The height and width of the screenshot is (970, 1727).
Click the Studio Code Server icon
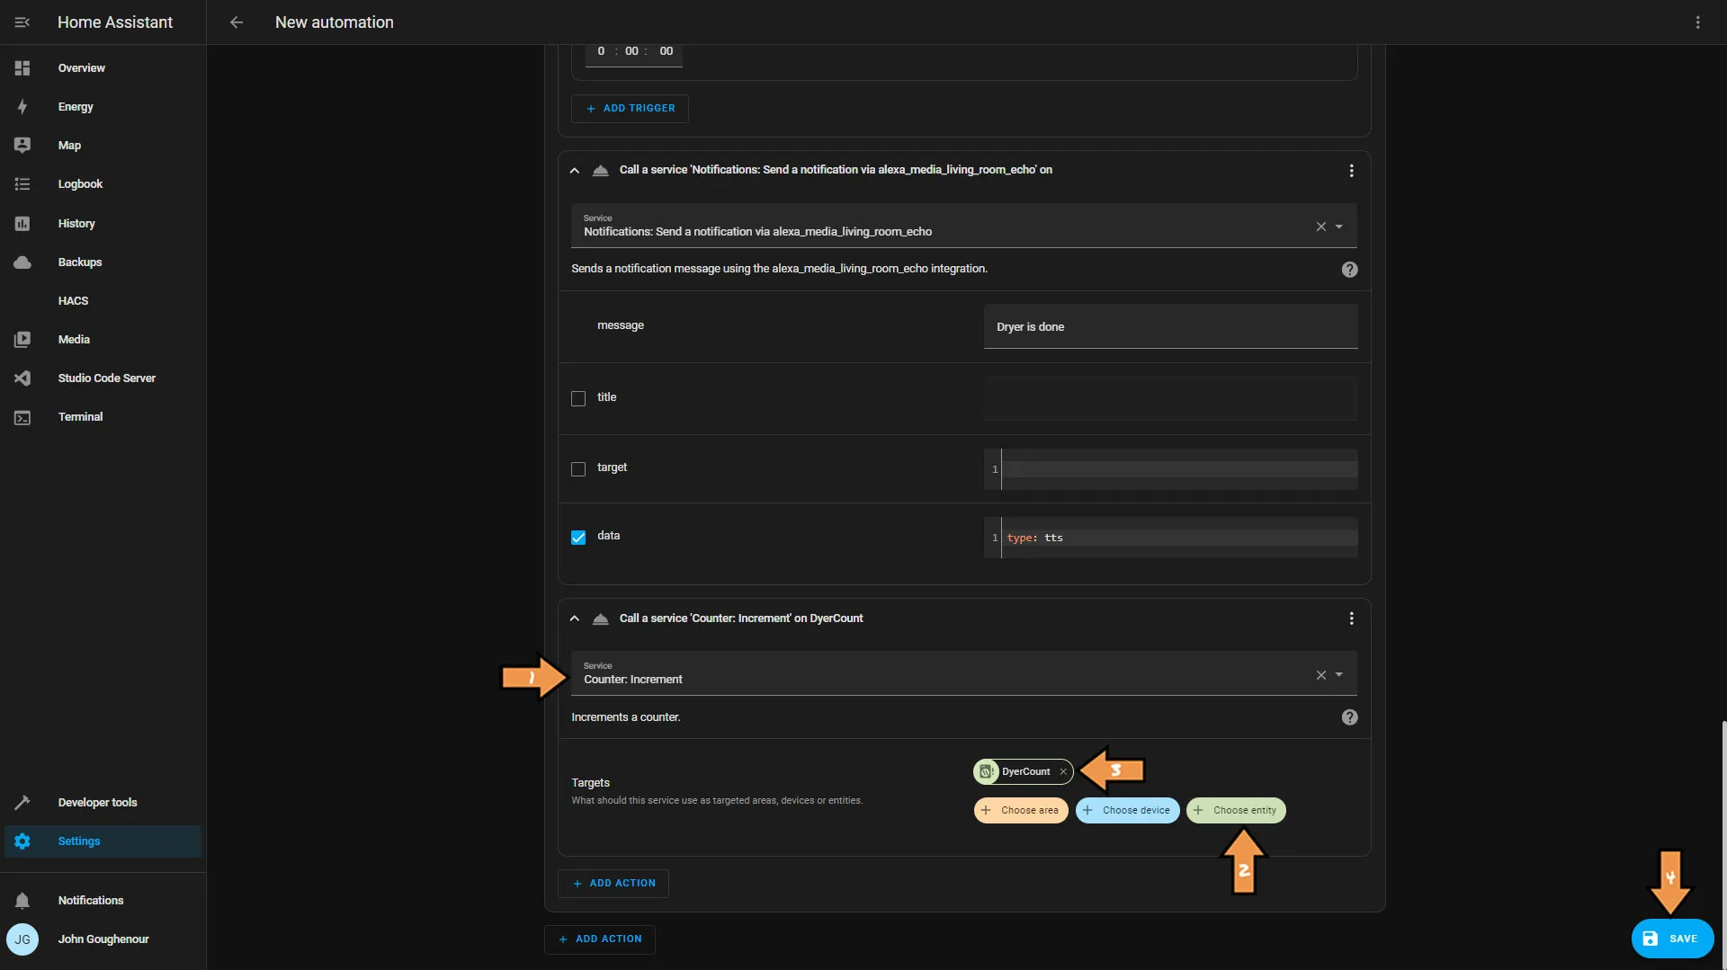click(22, 378)
